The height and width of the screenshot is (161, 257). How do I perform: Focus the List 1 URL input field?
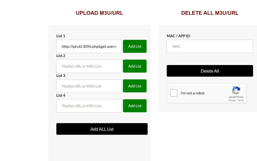point(89,46)
